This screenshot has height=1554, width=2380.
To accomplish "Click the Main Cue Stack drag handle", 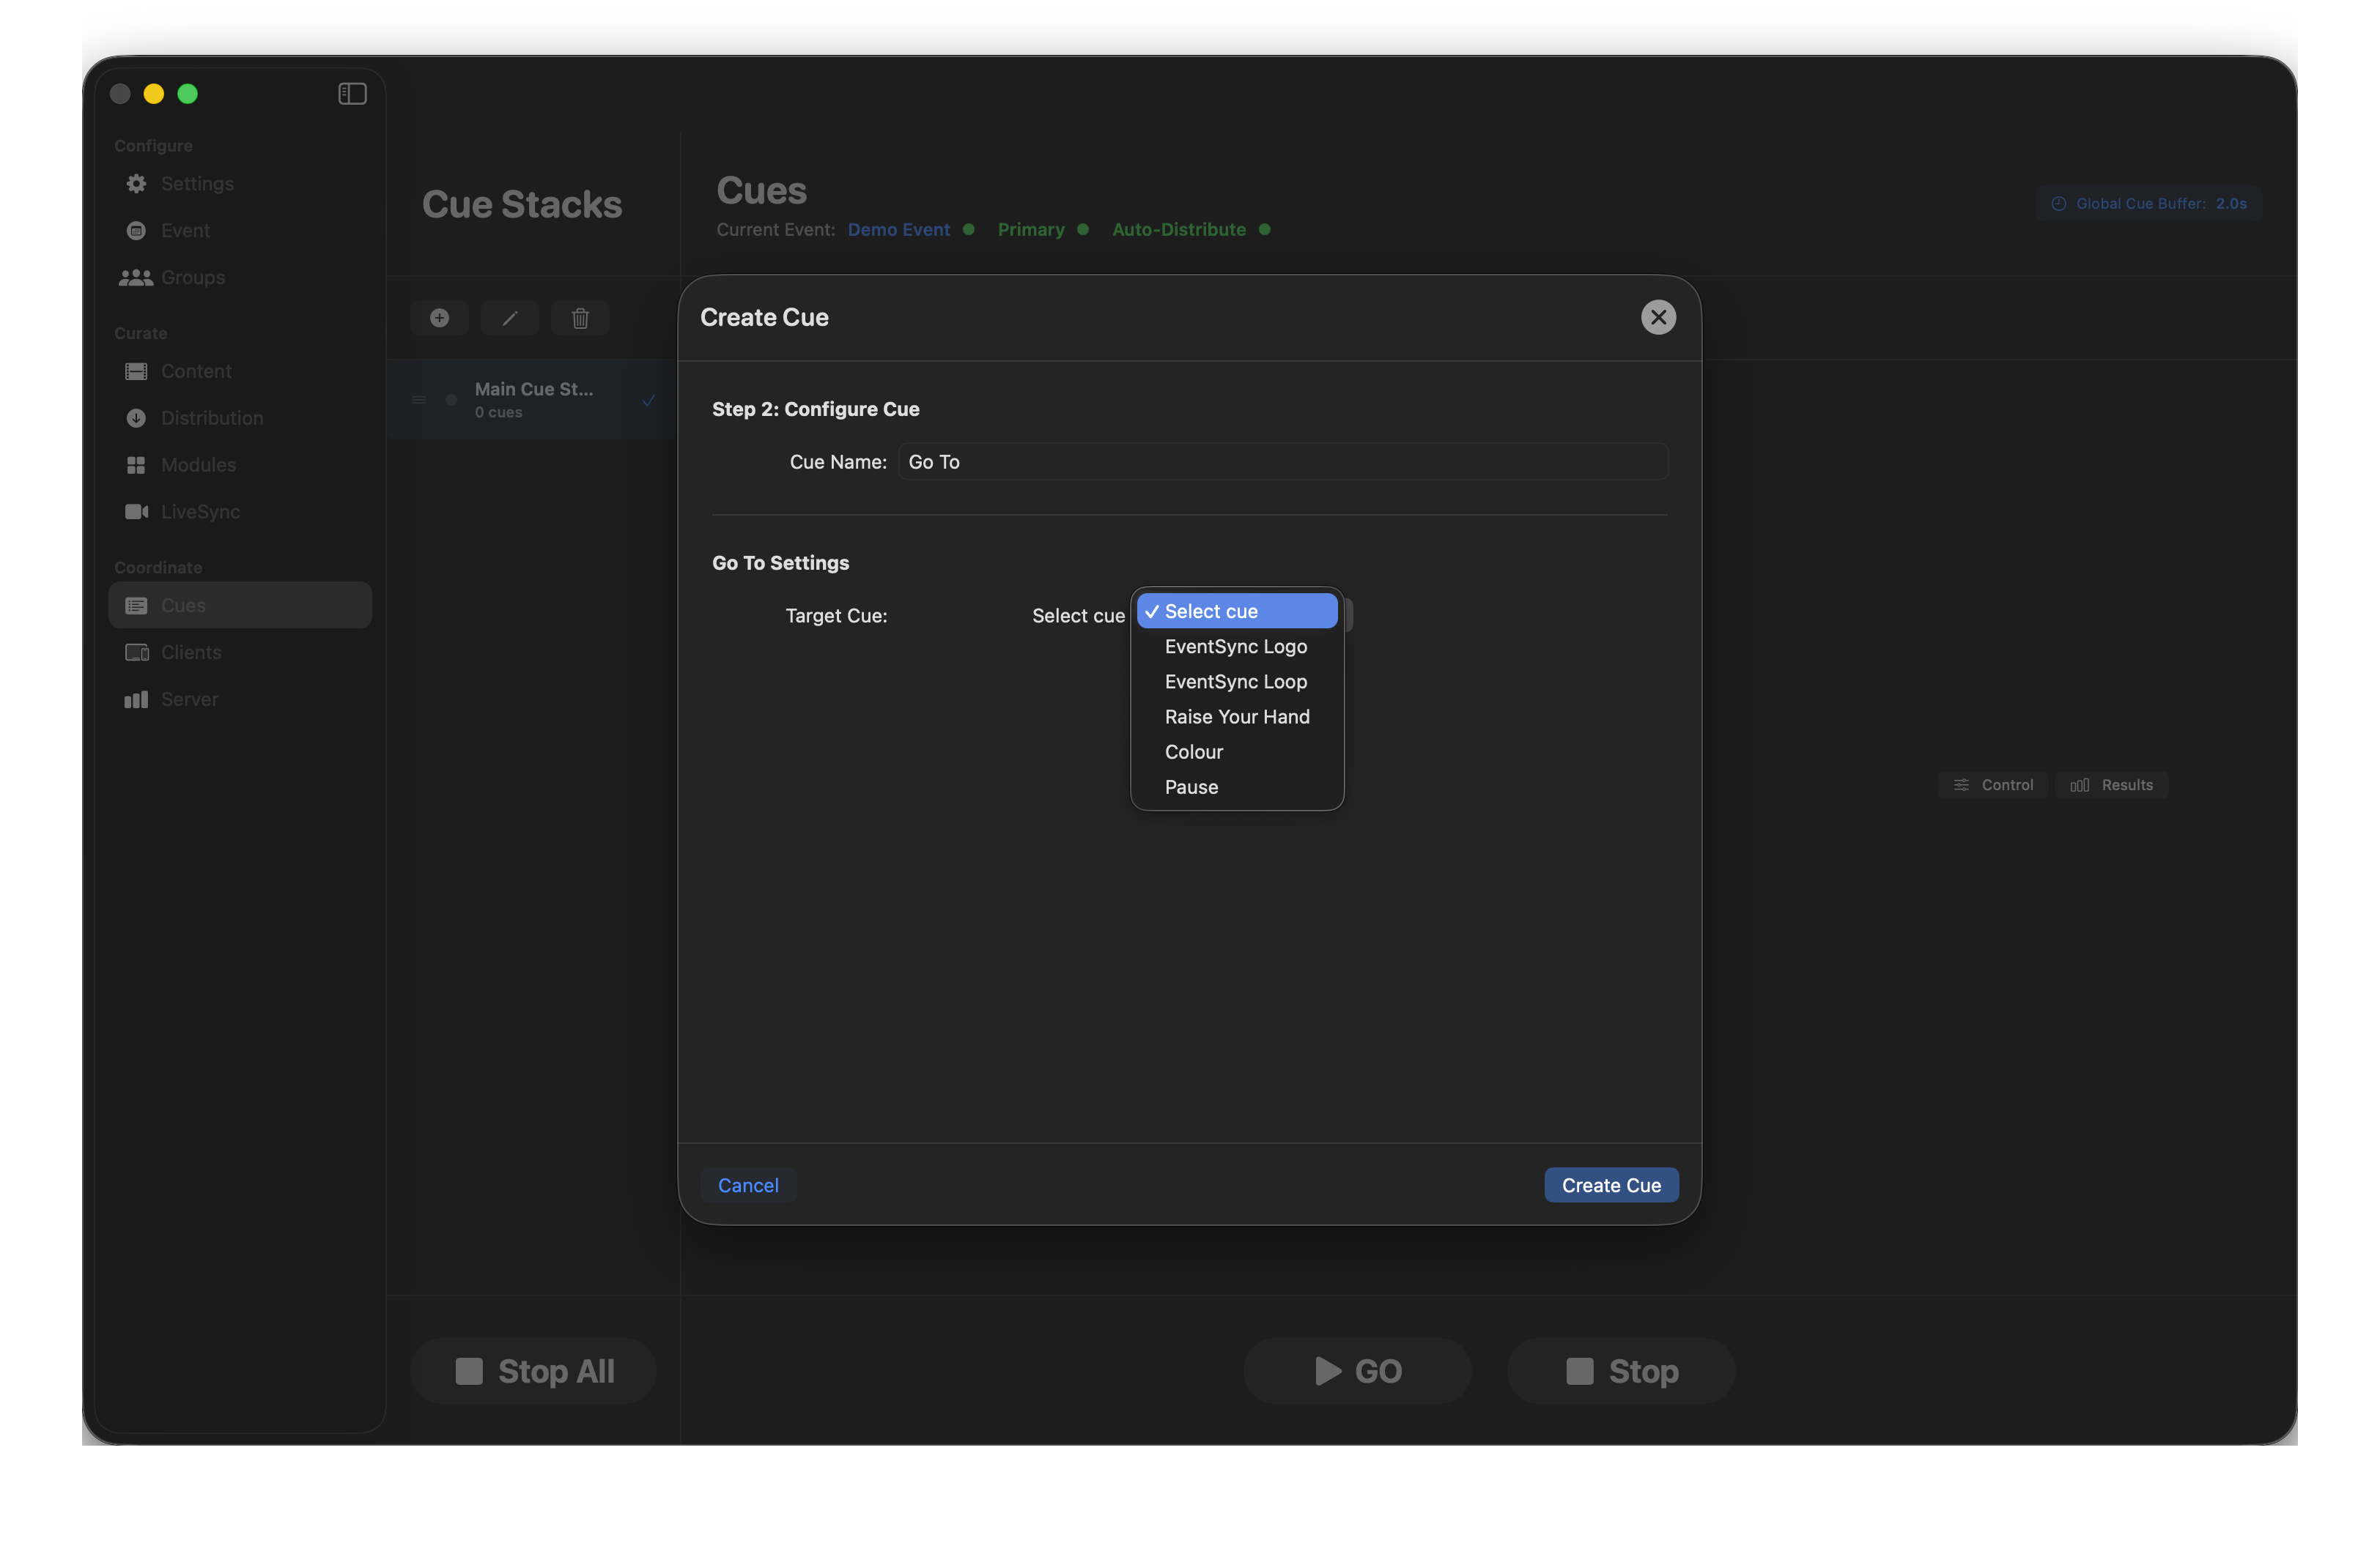I will [419, 400].
